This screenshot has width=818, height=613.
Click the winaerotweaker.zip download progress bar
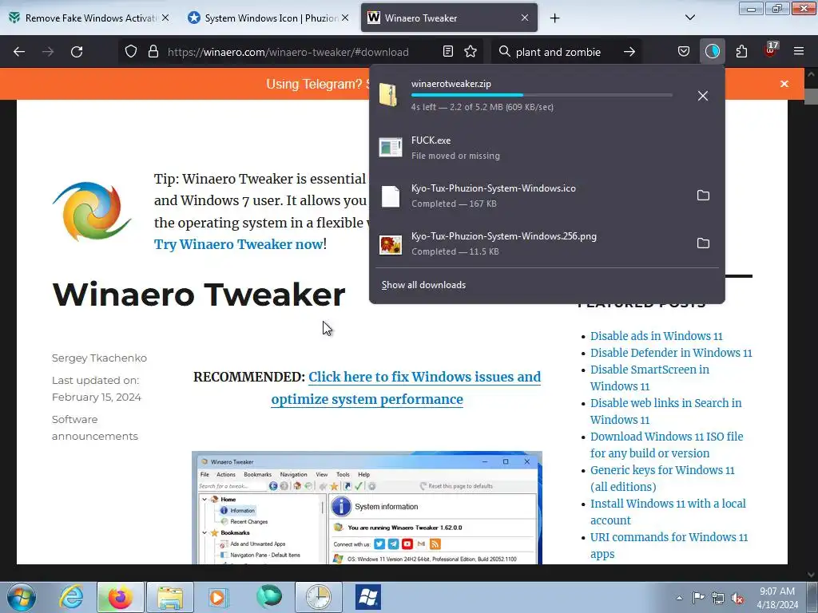[542, 95]
